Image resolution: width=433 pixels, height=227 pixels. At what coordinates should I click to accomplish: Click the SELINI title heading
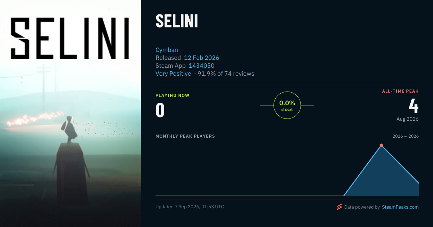pyautogui.click(x=177, y=22)
